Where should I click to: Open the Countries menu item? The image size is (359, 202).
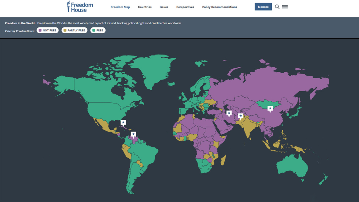pyautogui.click(x=145, y=7)
